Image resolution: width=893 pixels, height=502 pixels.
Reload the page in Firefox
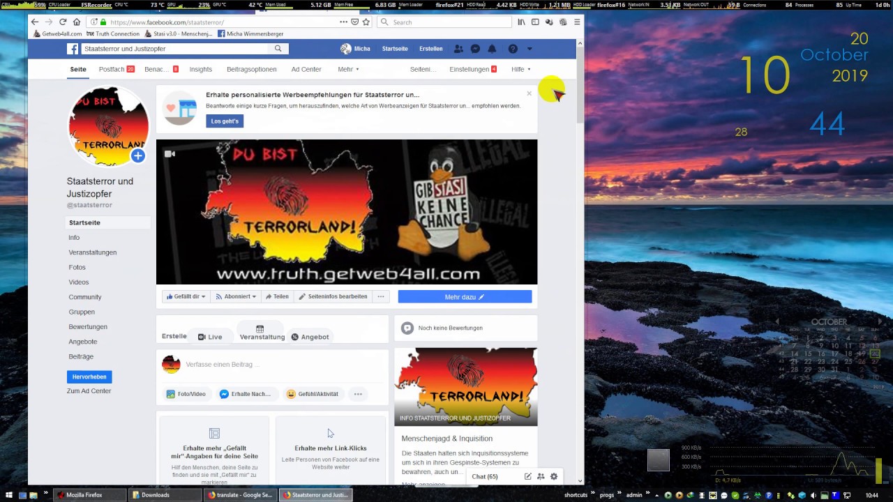point(63,22)
